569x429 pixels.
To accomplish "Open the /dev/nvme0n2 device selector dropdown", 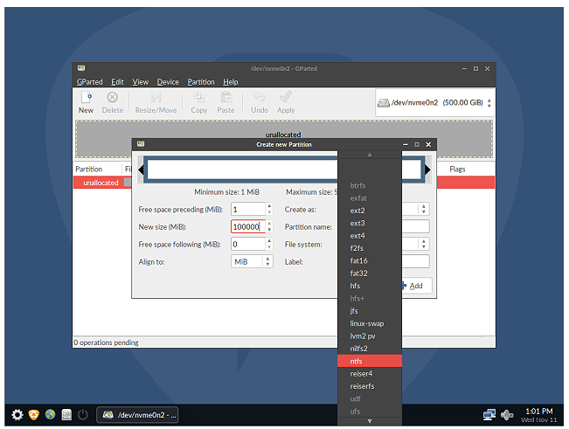I will (434, 103).
